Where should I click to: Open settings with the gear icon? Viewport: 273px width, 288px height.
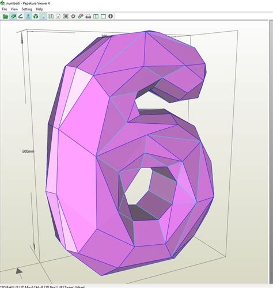pyautogui.click(x=73, y=16)
